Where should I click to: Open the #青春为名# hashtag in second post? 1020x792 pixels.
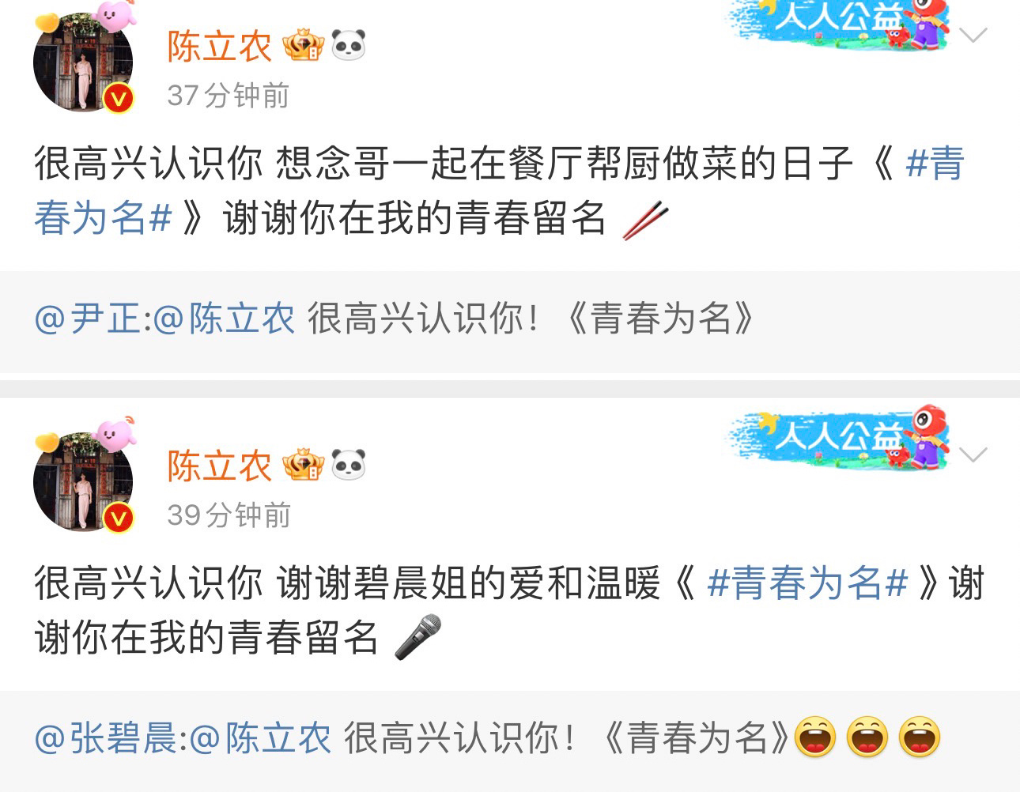tap(807, 584)
